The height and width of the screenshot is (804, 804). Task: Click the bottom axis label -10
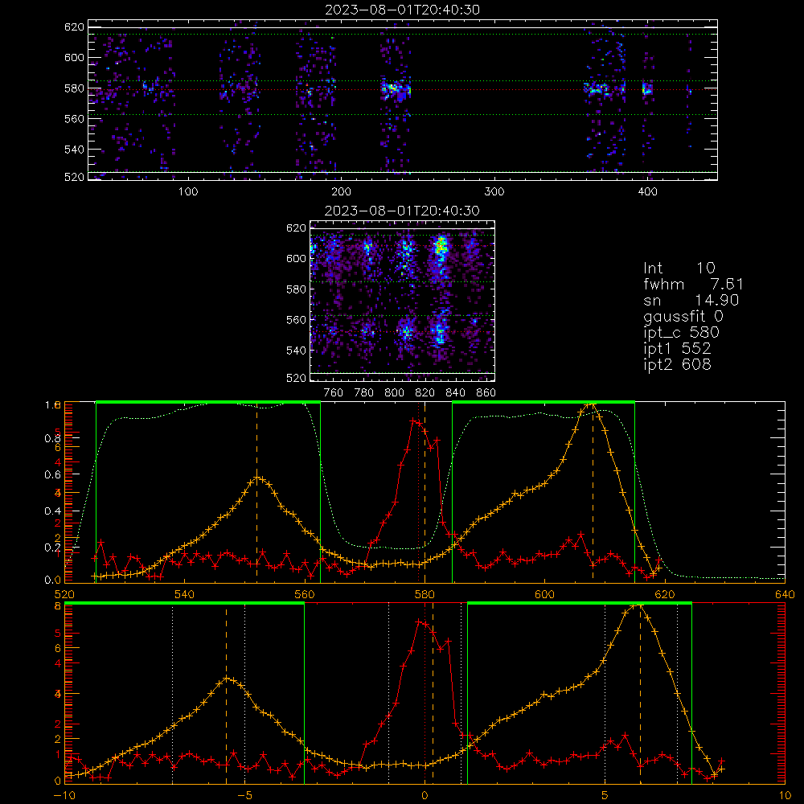click(x=64, y=795)
